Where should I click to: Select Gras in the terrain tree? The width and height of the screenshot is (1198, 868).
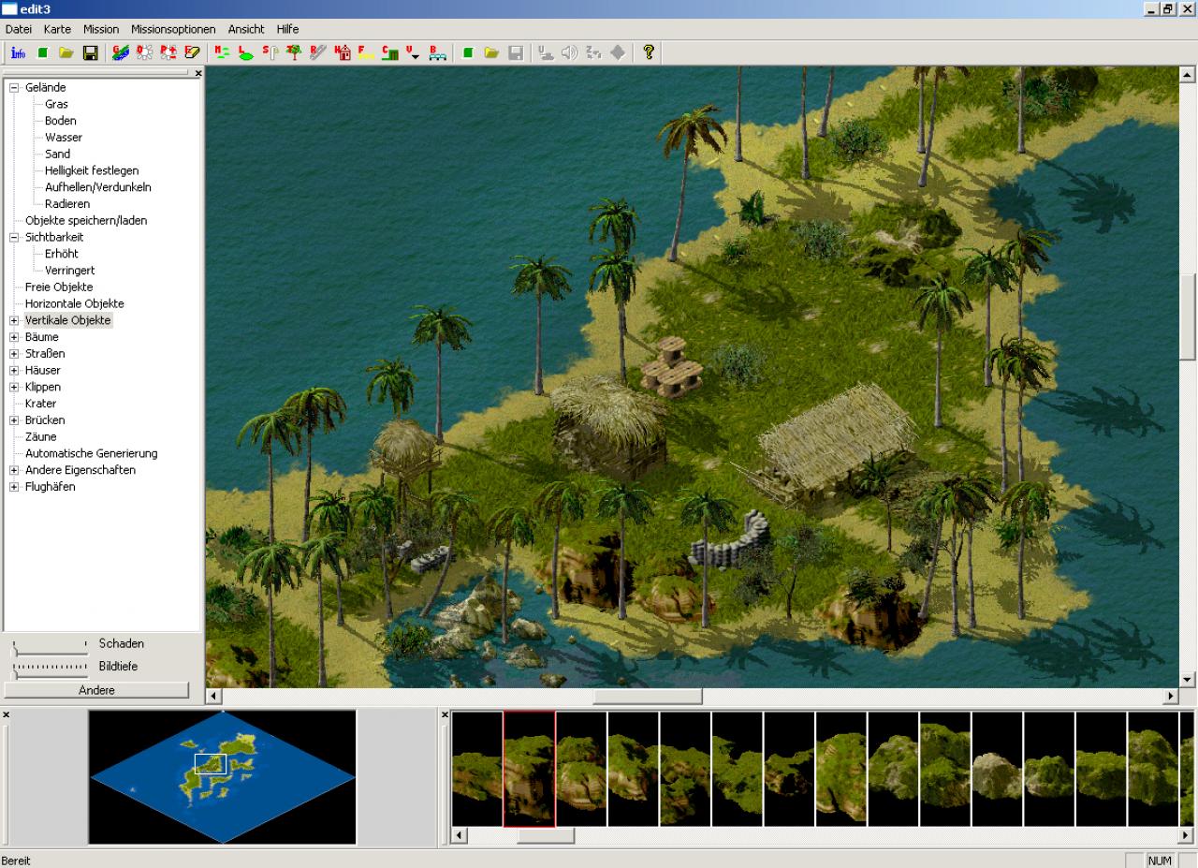coord(56,105)
